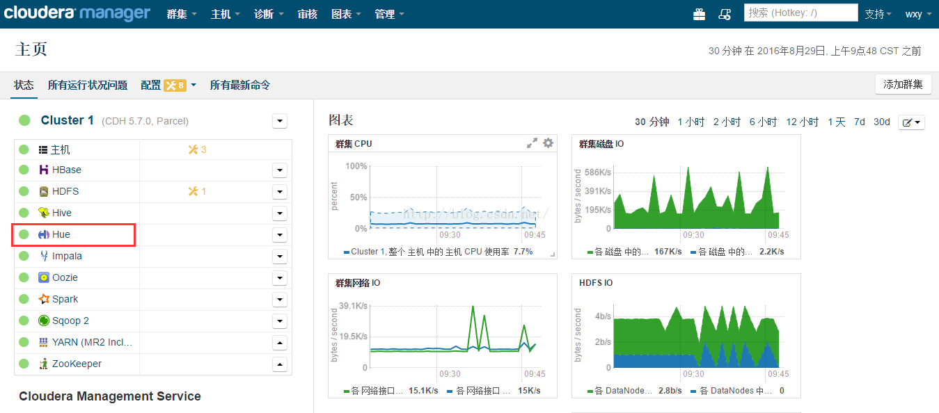
Task: Open HBase actions dropdown arrow
Action: tap(280, 170)
